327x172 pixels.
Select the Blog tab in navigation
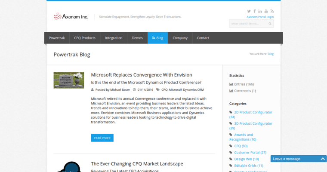pyautogui.click(x=157, y=38)
